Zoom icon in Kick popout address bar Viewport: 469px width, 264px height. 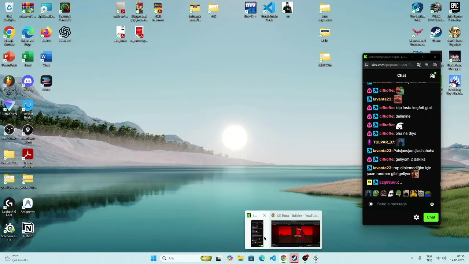pos(427,65)
